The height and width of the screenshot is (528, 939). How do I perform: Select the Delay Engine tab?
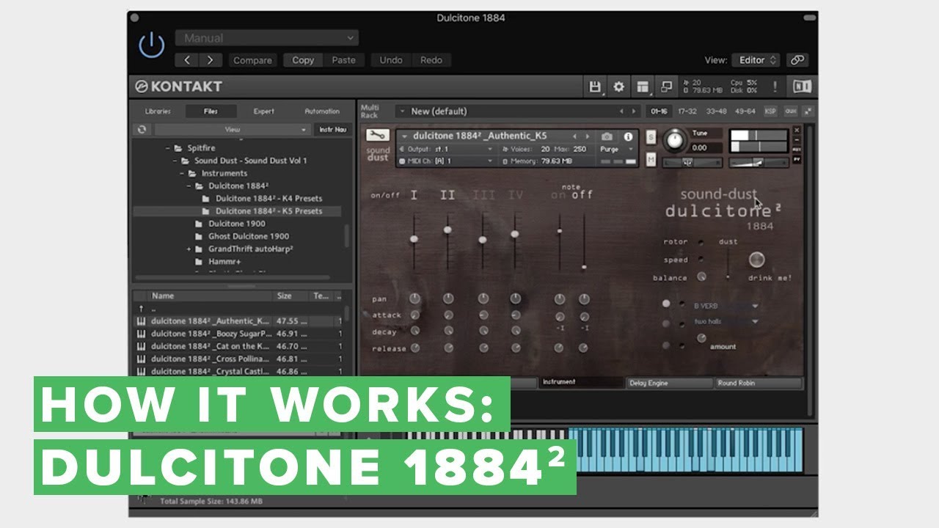coord(670,383)
